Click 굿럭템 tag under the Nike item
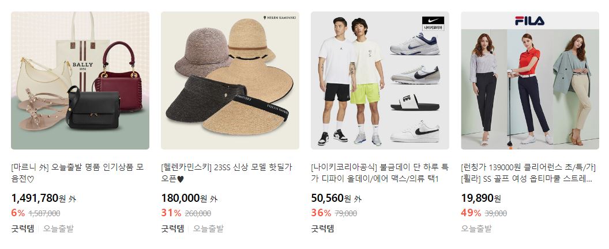609x249 pixels. click(322, 228)
